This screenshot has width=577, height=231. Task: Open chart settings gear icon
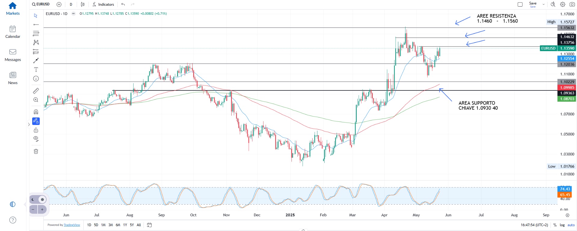(x=563, y=5)
